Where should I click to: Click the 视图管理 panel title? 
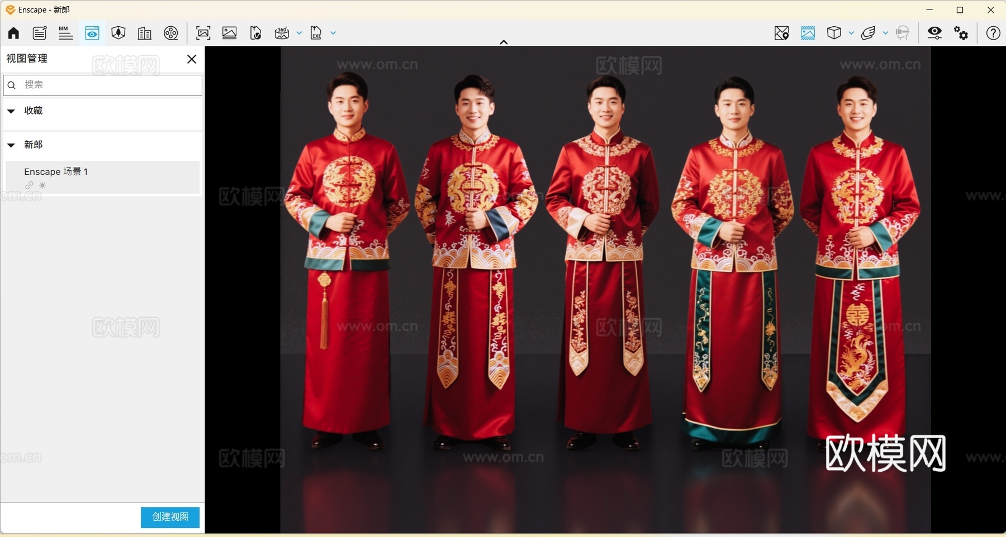[x=27, y=59]
